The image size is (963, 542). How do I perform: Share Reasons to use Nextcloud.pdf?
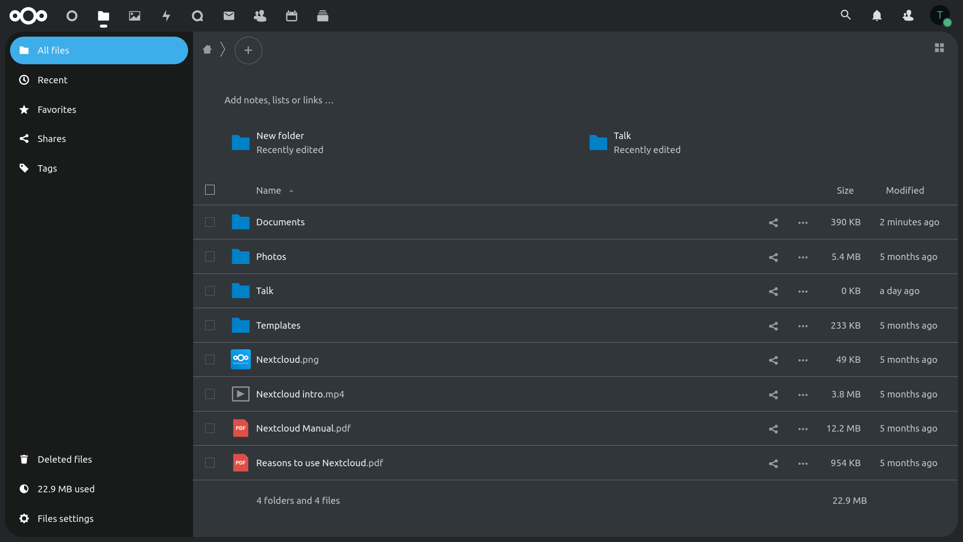click(x=773, y=463)
